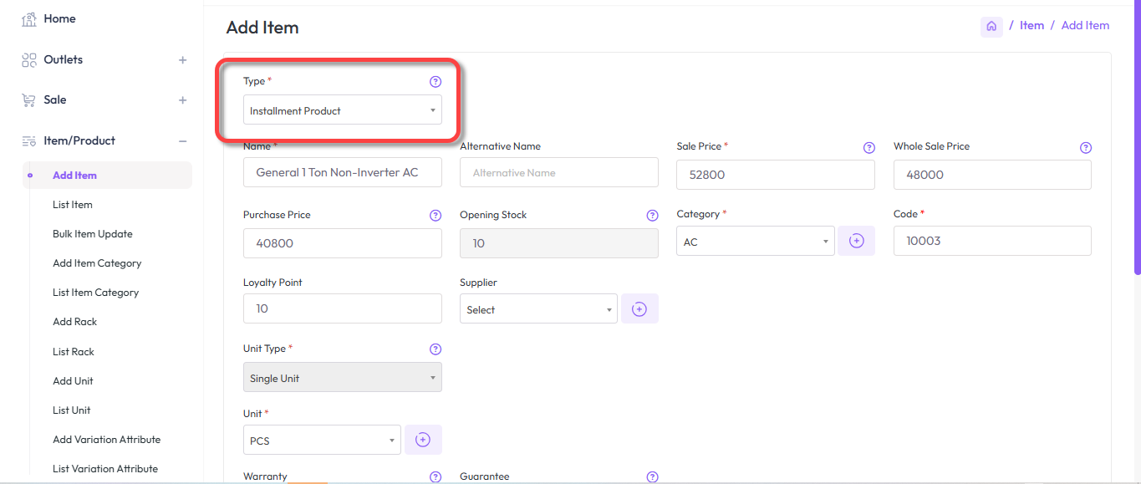Open Home from the sidebar
1141x484 pixels.
coord(59,18)
